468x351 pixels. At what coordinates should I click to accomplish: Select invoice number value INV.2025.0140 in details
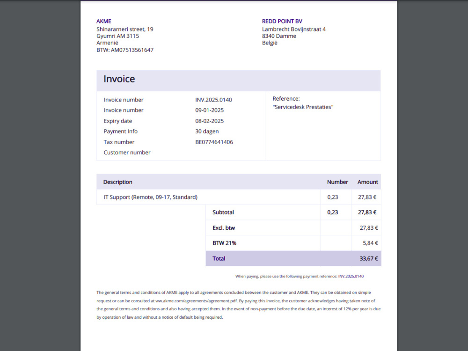tap(213, 100)
